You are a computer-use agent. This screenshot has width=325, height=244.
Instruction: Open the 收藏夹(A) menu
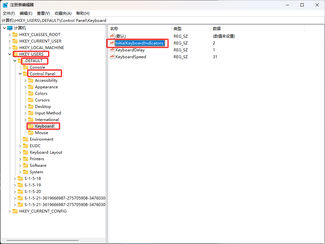click(63, 13)
